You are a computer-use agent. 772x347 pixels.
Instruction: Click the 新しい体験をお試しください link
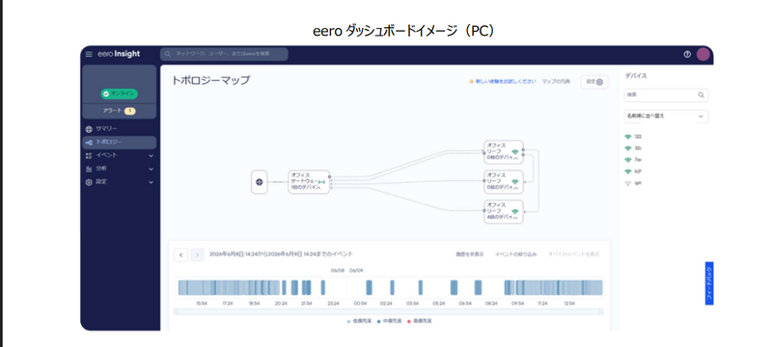(x=506, y=82)
